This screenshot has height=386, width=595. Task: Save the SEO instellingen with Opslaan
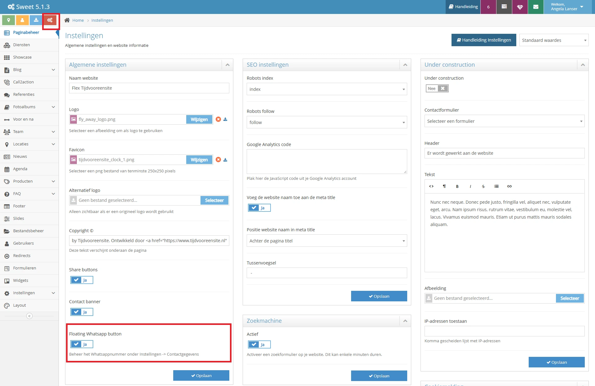click(379, 296)
